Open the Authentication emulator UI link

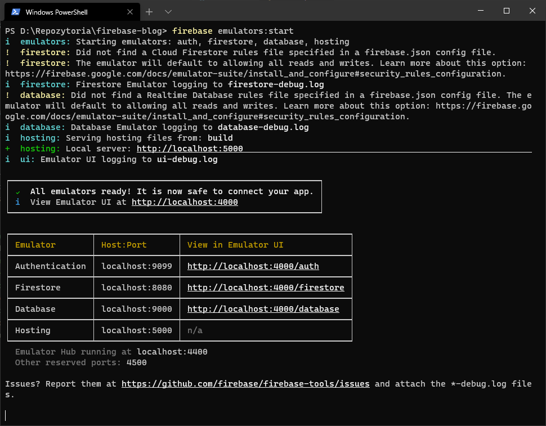(x=253, y=266)
